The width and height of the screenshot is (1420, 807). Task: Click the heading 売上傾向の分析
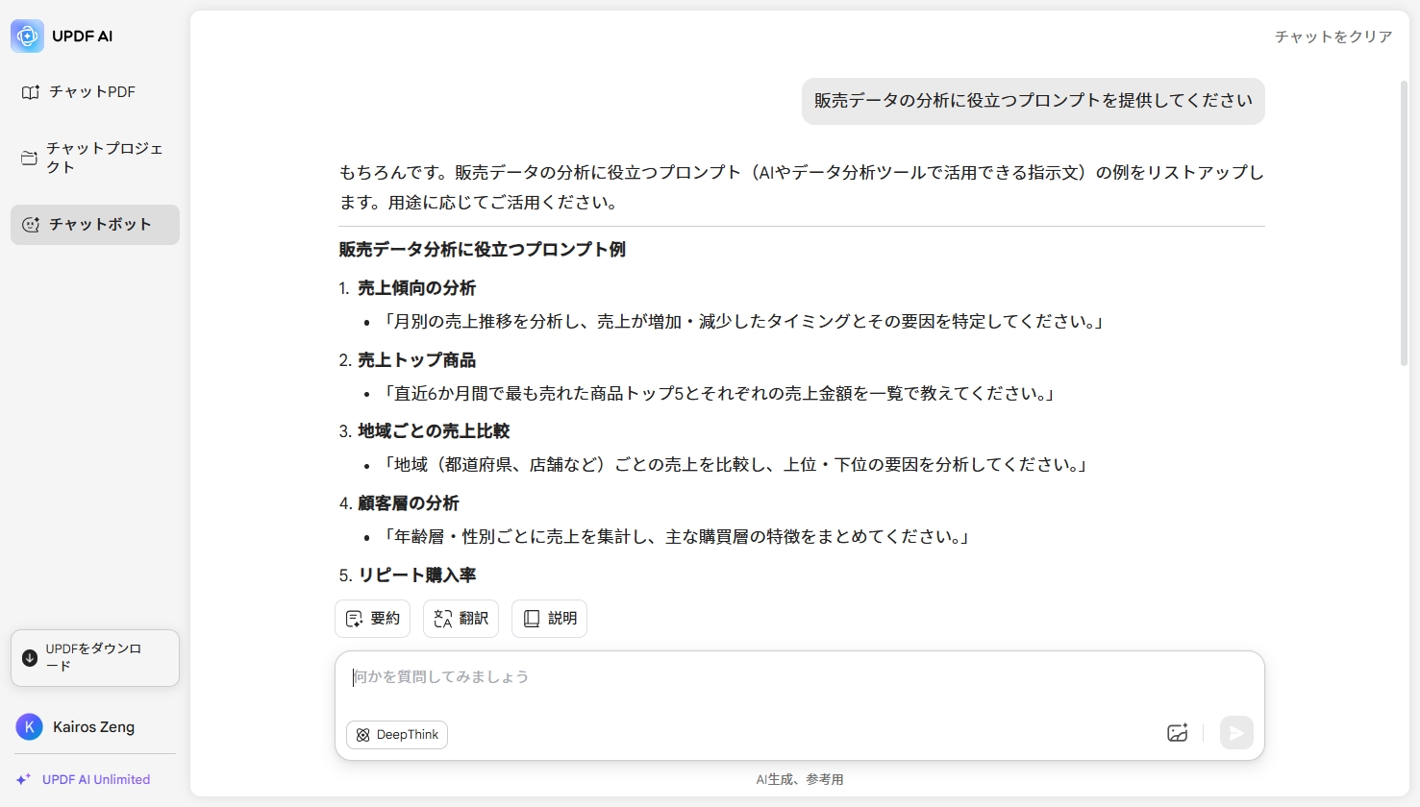(416, 288)
